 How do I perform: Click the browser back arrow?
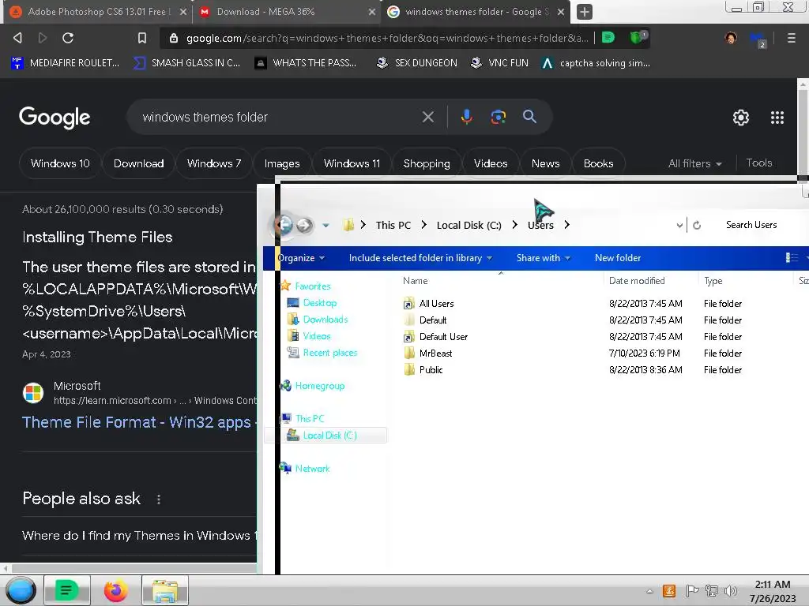17,38
